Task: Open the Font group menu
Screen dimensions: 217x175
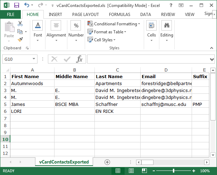Action: [x=37, y=31]
